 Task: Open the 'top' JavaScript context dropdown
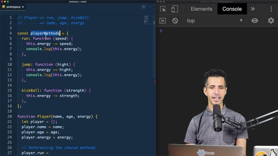215,21
